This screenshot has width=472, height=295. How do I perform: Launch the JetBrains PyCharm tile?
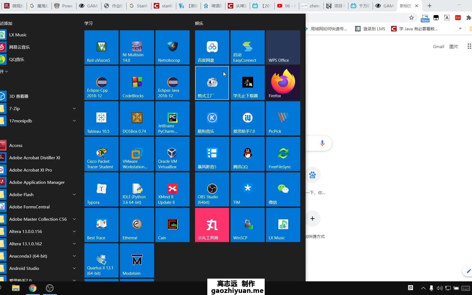tap(172, 118)
